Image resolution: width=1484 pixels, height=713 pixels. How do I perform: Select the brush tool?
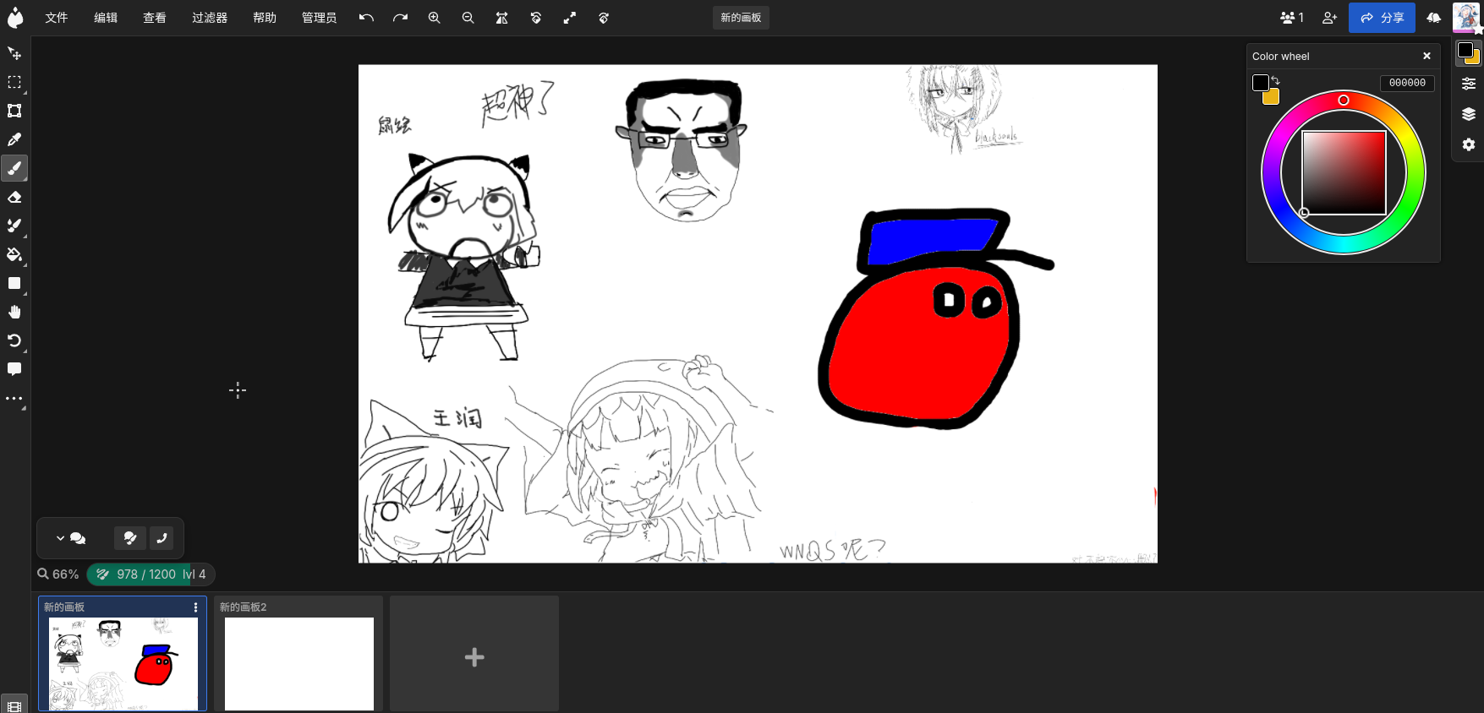(14, 168)
